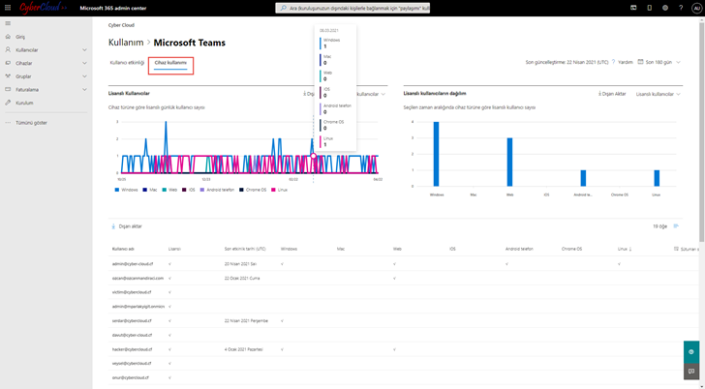Viewport: 705px width, 389px height.
Task: Select victim@cybercloud.cf user row
Action: coord(403,292)
